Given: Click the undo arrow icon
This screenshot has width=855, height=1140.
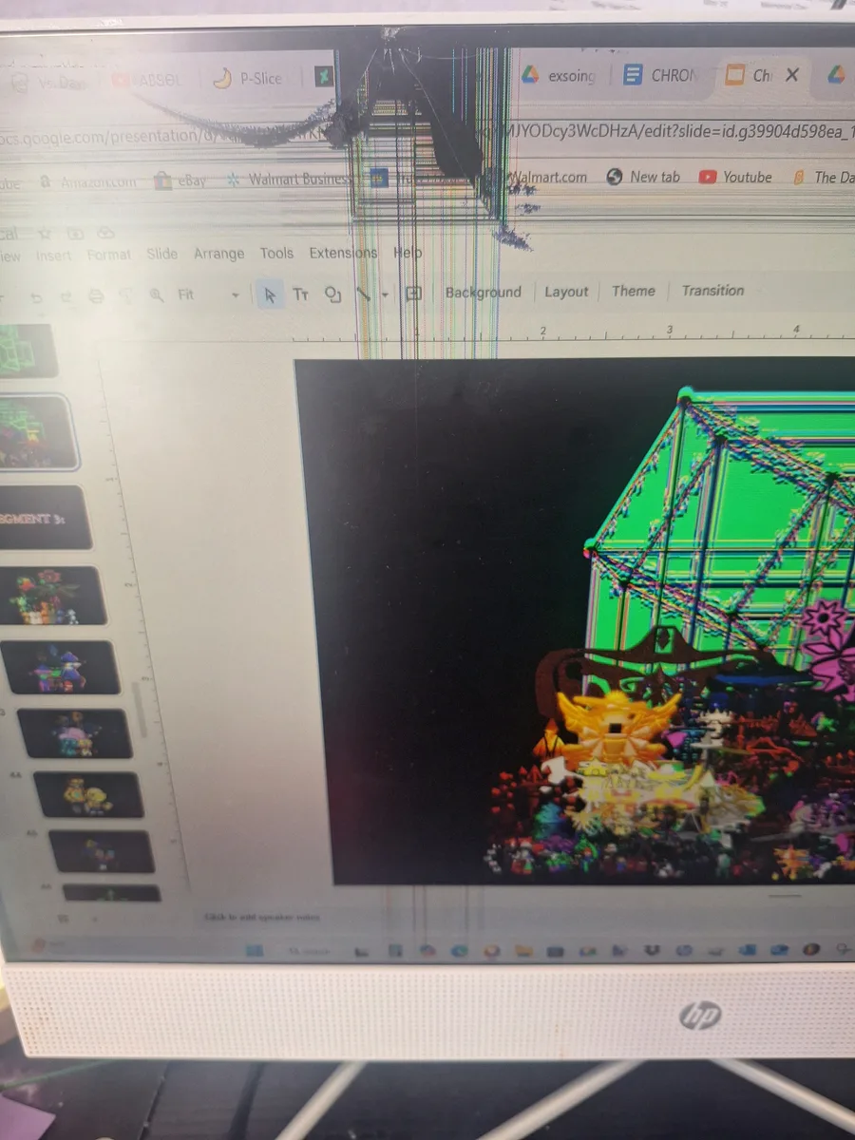Looking at the screenshot, I should [36, 297].
